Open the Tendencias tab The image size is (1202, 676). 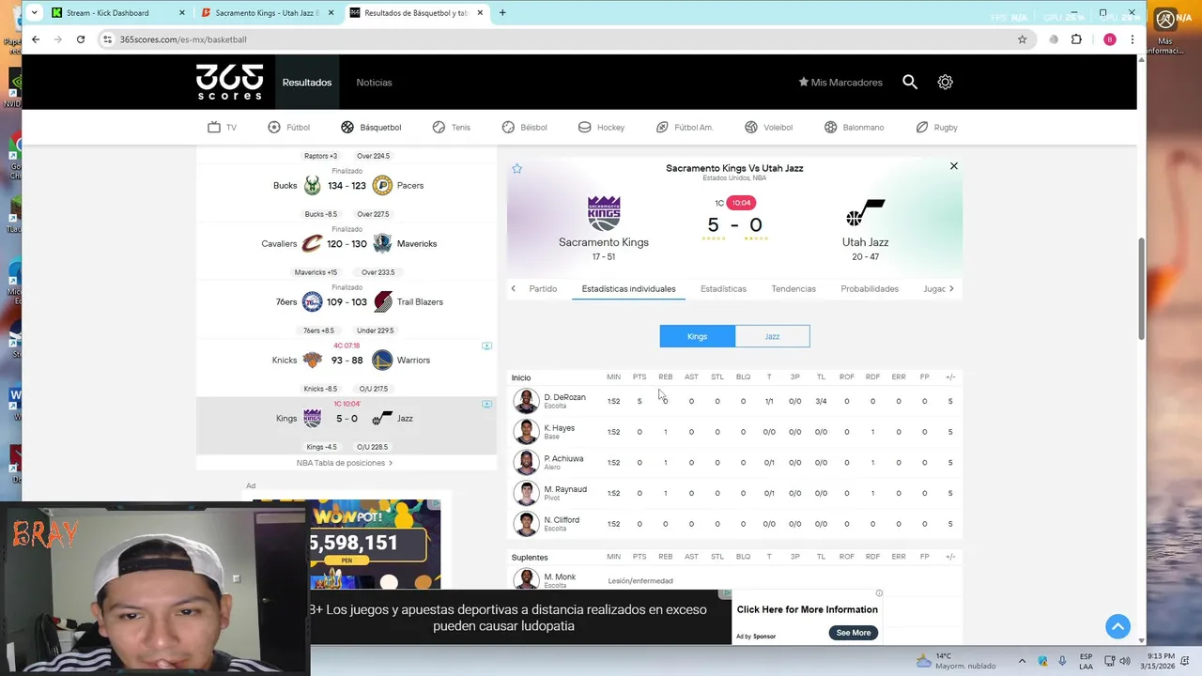(x=794, y=289)
